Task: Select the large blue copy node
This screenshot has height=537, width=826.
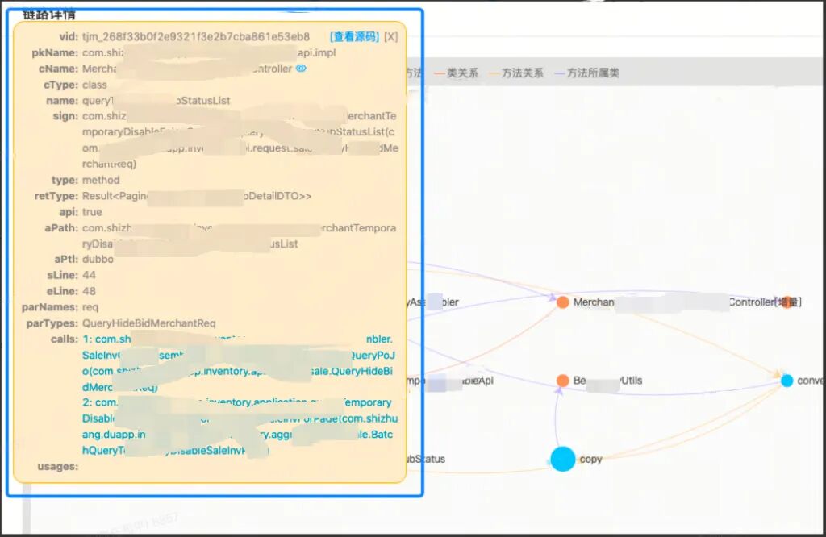Action: (x=562, y=459)
